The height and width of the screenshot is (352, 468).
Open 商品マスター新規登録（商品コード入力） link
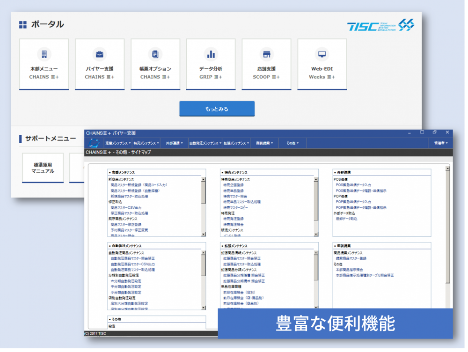tap(139, 185)
